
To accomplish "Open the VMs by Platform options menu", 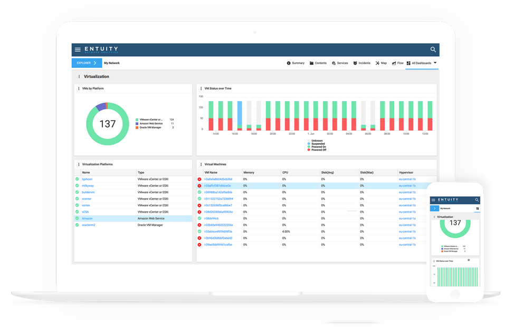I will coord(79,88).
